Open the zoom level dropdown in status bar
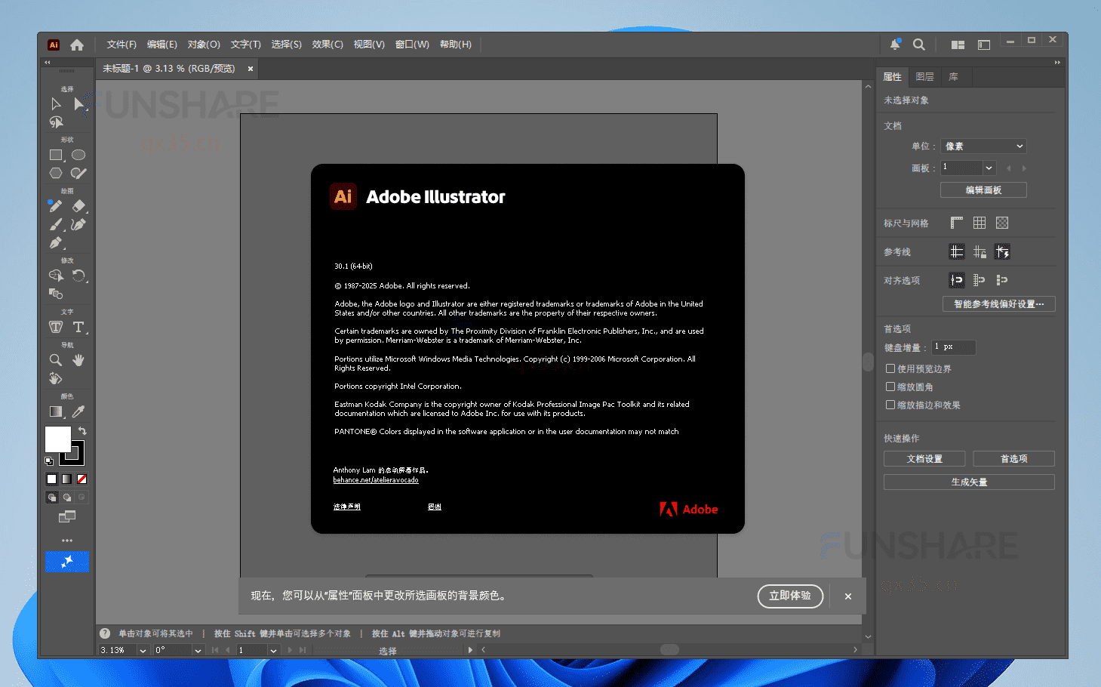The width and height of the screenshot is (1101, 687). pos(143,650)
